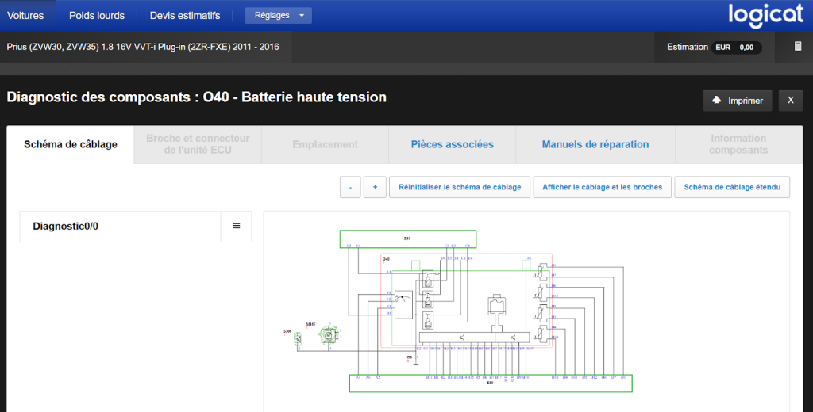Click the top relay symbol in O40
813x412 pixels.
click(x=428, y=279)
